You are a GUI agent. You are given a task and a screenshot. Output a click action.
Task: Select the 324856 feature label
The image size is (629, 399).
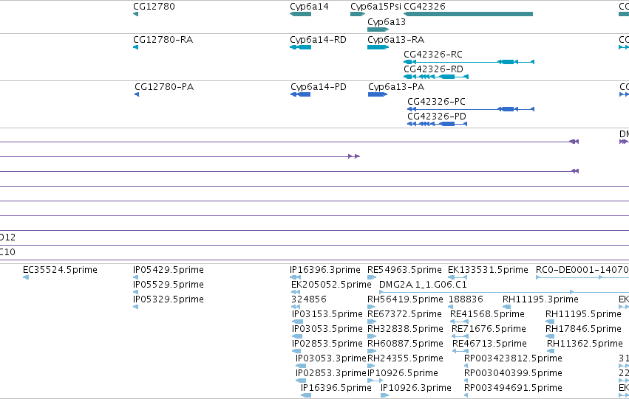pos(309,299)
